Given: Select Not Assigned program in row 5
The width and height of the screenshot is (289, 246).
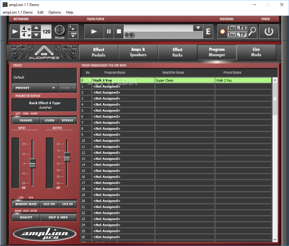Looking at the screenshot, I should [x=123, y=111].
